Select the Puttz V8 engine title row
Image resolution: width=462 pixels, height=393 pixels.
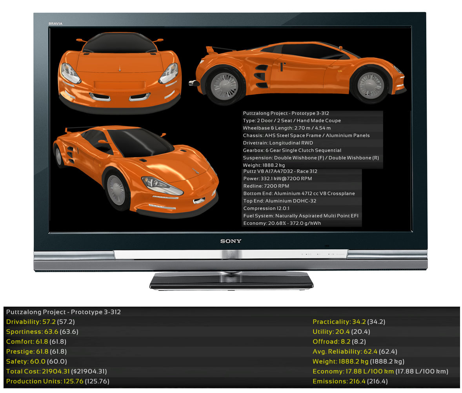tap(280, 171)
